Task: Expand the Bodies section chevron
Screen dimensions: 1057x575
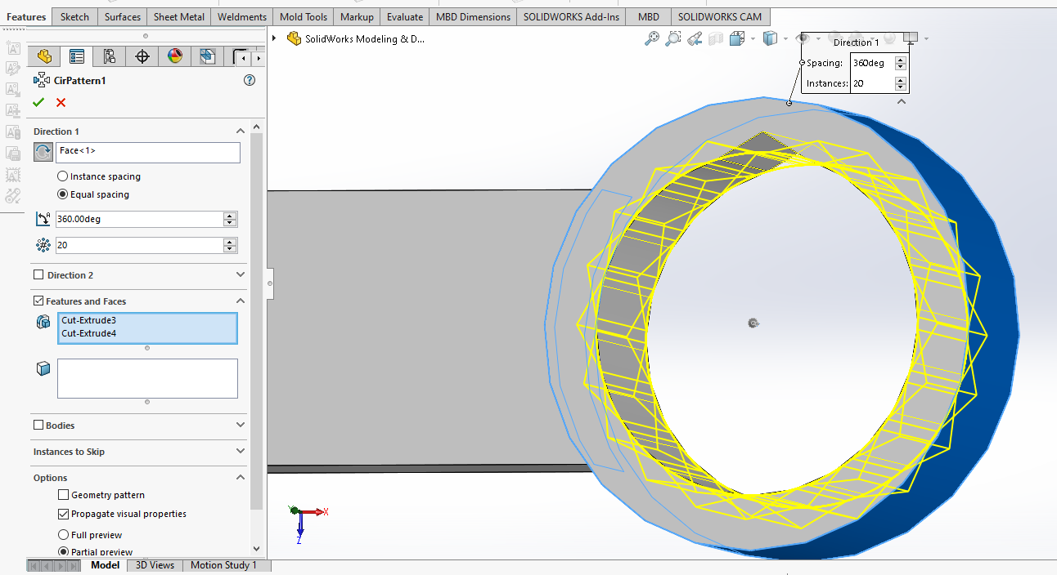Action: (240, 426)
